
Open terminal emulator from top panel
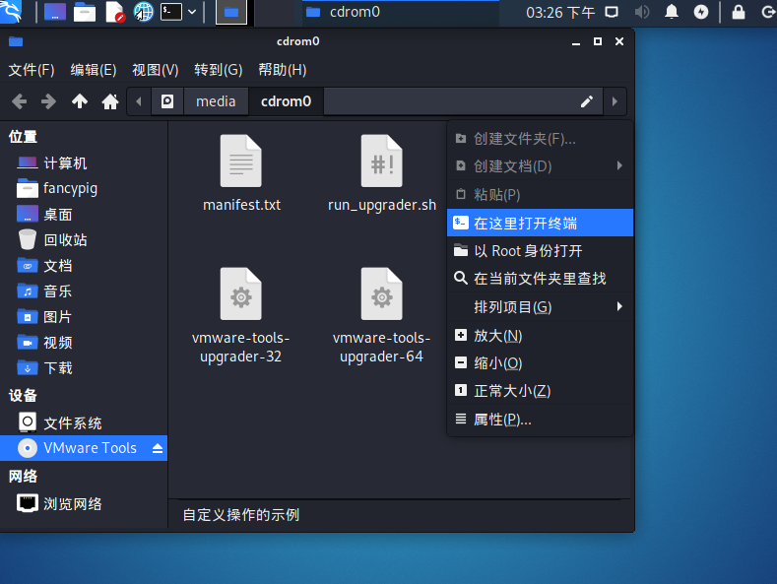click(171, 12)
